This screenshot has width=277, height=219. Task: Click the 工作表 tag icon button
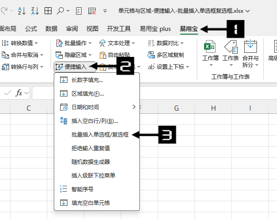[231, 53]
